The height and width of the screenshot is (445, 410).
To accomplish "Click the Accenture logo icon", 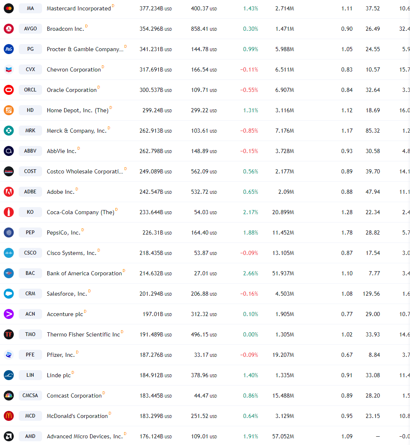I will pos(9,314).
